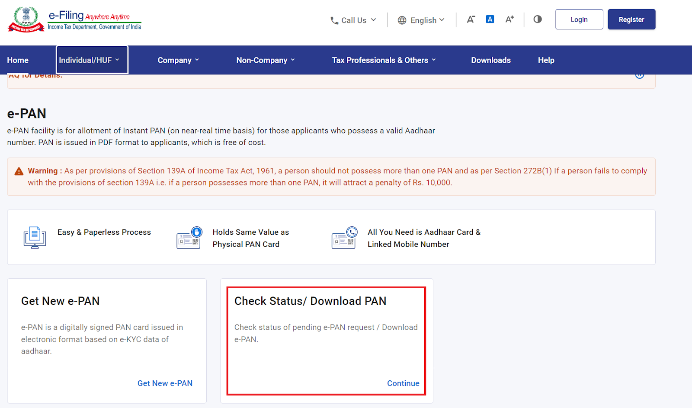The width and height of the screenshot is (692, 408).
Task: Click the Login button
Action: click(x=579, y=19)
